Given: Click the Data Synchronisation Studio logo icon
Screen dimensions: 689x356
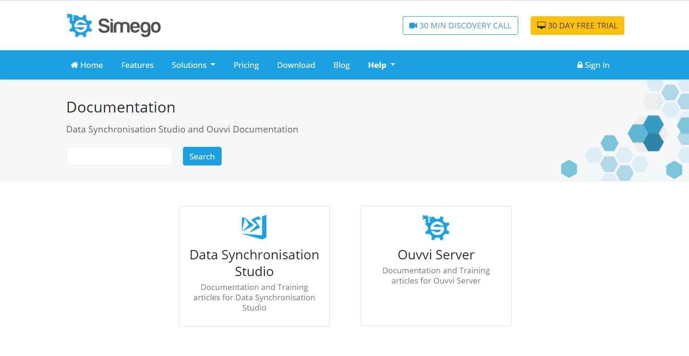Looking at the screenshot, I should click(254, 227).
